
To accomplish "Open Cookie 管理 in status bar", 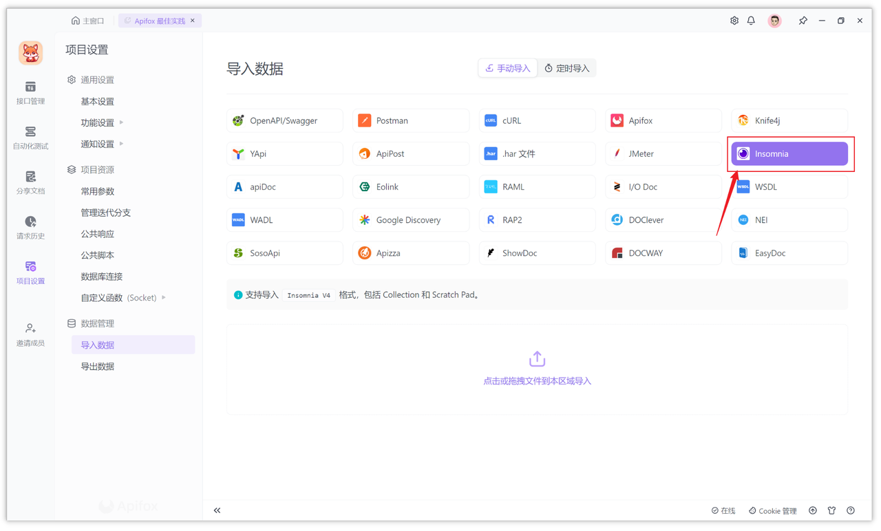I will tap(772, 510).
